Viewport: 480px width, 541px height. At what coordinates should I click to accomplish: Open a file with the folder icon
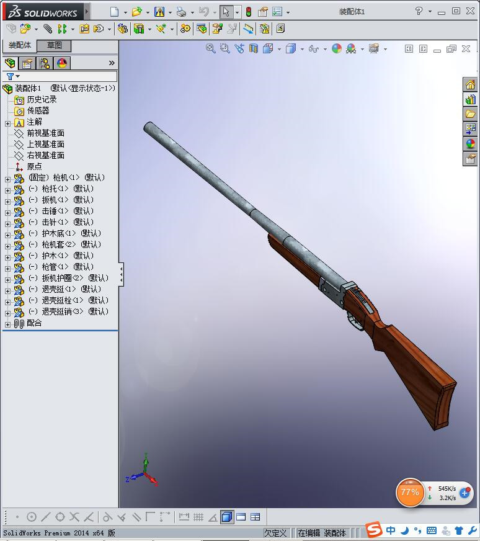[137, 12]
